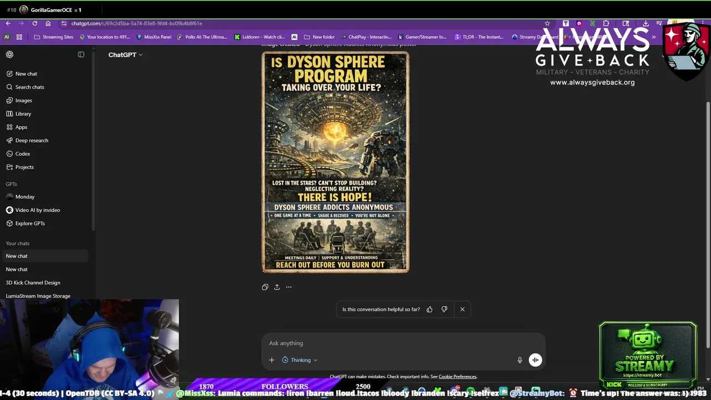Share the image with the share icon
711x400 pixels.
click(x=277, y=287)
